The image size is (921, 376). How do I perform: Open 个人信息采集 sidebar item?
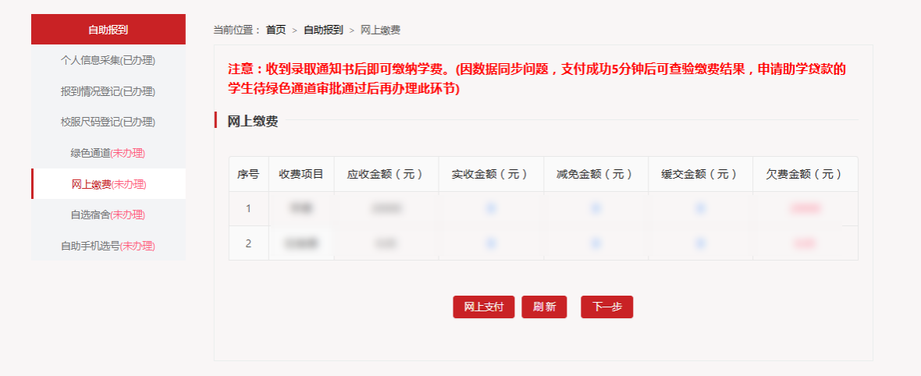(x=108, y=60)
